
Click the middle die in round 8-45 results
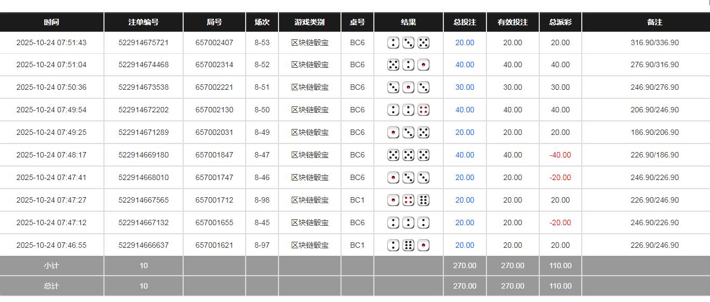click(408, 223)
